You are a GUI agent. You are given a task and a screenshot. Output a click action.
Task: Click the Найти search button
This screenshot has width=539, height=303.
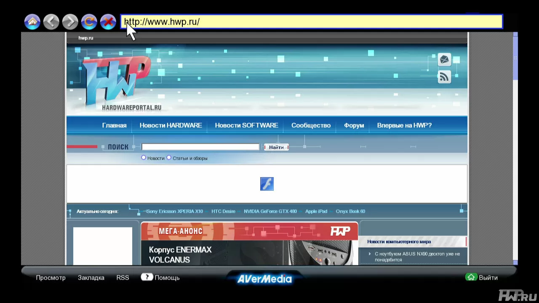[x=276, y=147]
